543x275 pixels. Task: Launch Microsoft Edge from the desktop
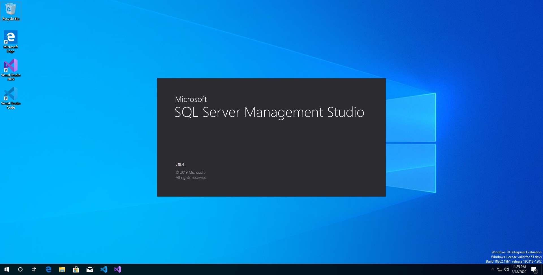click(x=11, y=37)
